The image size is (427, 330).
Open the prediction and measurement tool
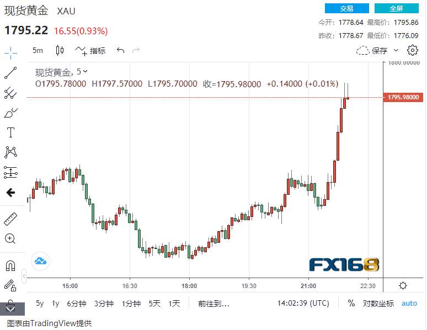pyautogui.click(x=10, y=173)
